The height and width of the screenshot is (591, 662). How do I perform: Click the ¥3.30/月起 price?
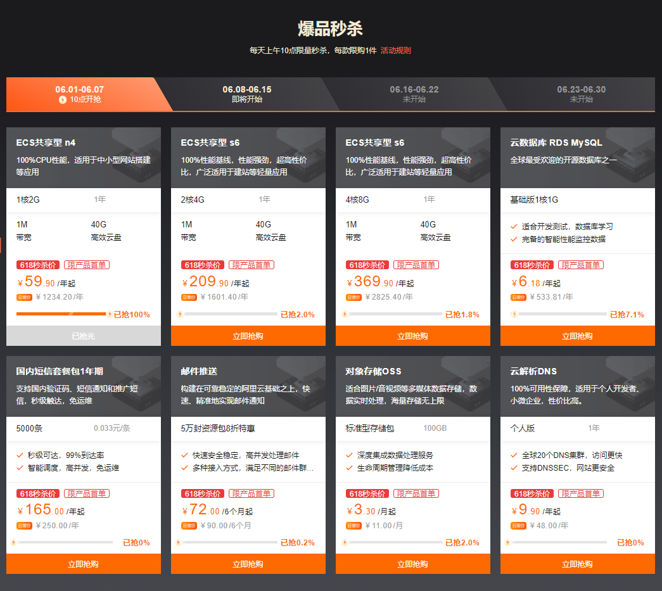coord(371,510)
